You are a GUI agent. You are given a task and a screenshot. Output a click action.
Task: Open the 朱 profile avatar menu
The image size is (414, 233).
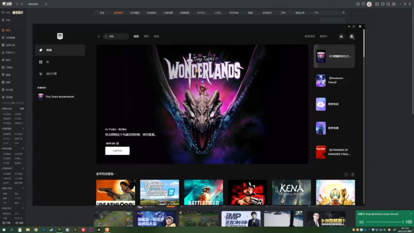click(352, 36)
